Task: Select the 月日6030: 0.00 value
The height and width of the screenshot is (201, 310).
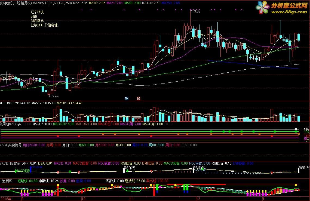Action: 34,145
